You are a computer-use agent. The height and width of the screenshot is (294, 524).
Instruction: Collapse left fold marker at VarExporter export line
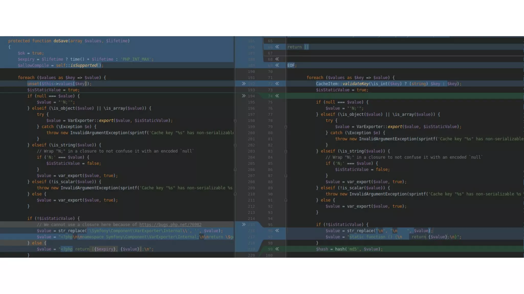[x=235, y=121]
